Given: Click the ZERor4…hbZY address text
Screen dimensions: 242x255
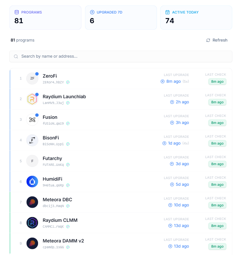Looking at the screenshot, I should 53,82.
